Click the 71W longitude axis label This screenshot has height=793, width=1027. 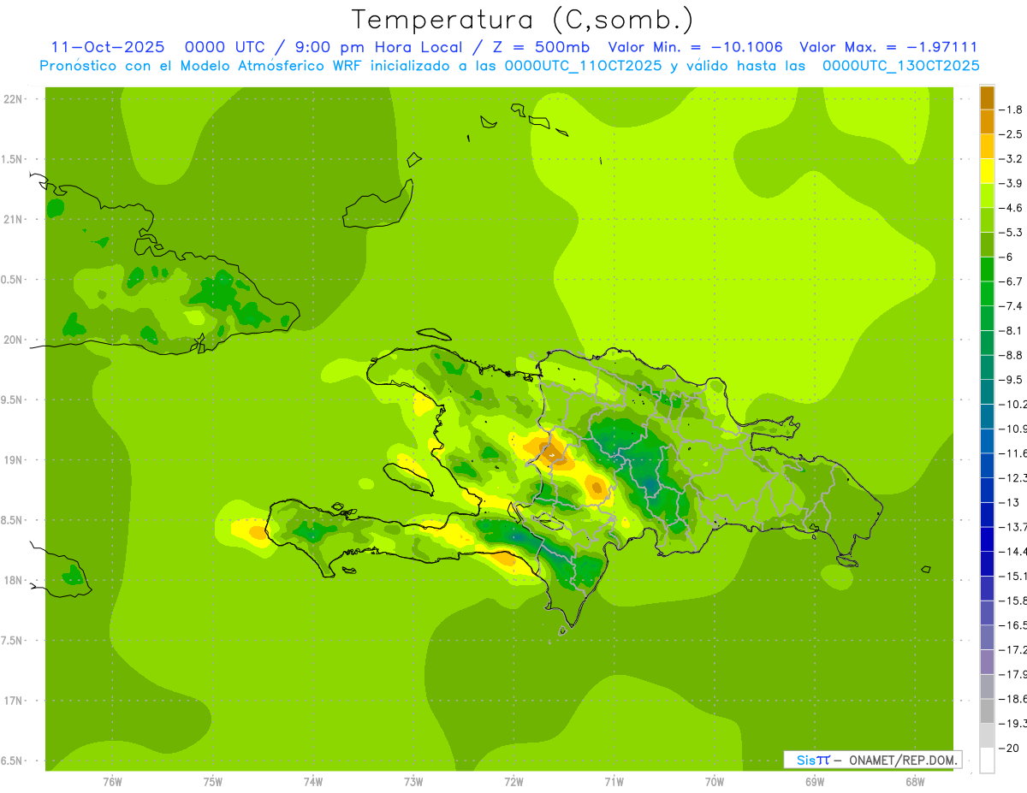coord(614,782)
